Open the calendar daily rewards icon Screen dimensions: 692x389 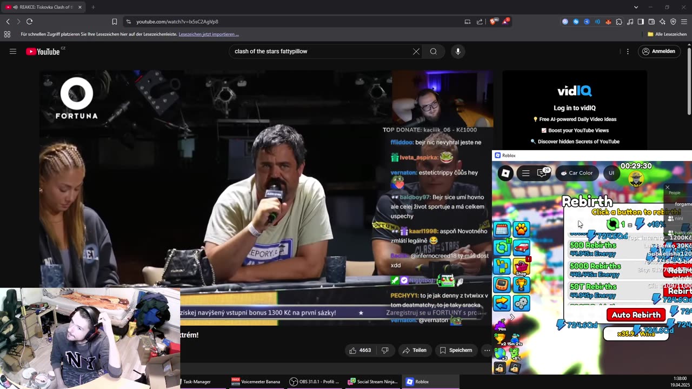tap(502, 230)
